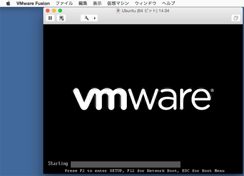Close the Ubuntu VM window
Screen dimensions: 244x176
[48, 11]
